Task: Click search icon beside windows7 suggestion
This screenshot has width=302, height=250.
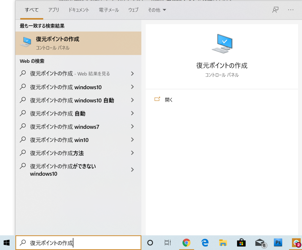Action: tap(23, 126)
